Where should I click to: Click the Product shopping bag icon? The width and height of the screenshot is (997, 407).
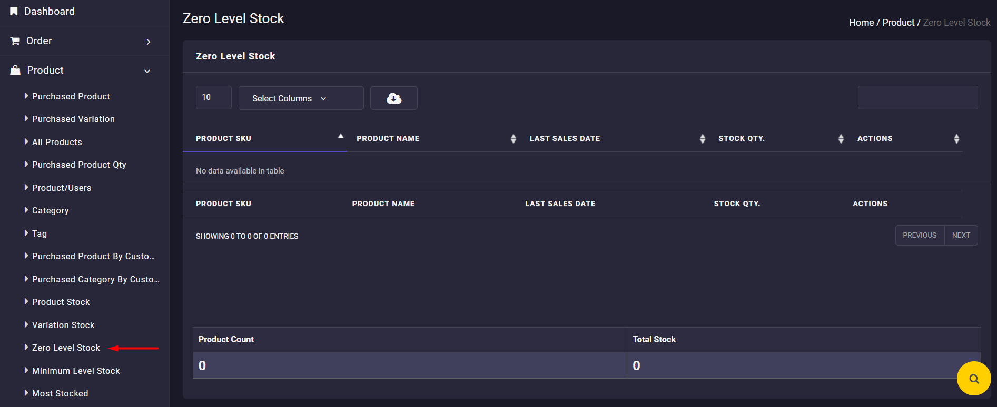click(15, 70)
